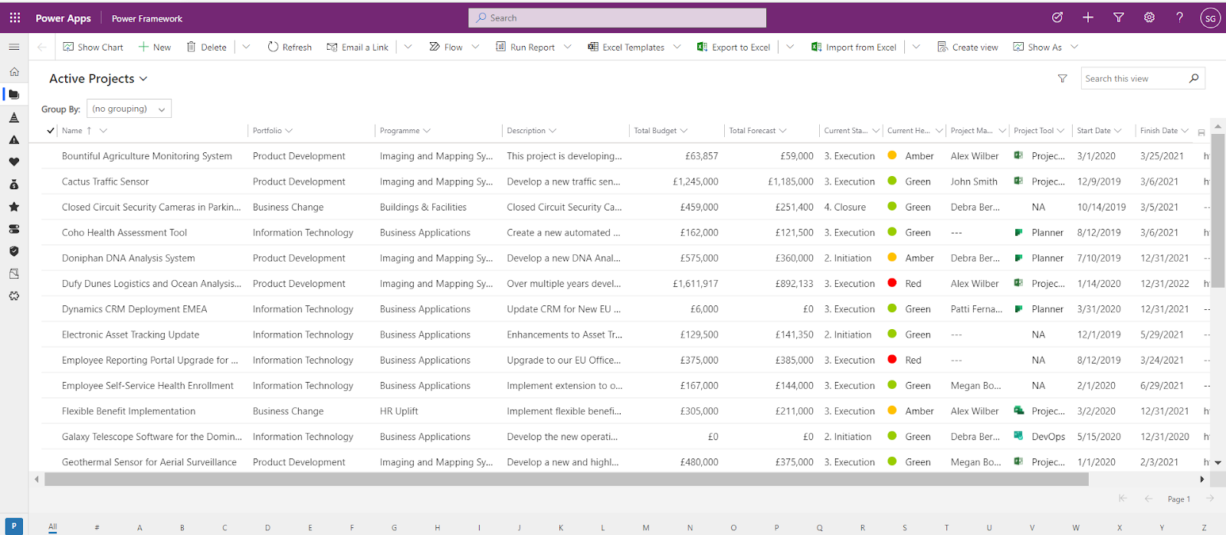This screenshot has height=535, width=1226.
Task: Expand the chevron next to Email a Link
Action: [x=408, y=47]
